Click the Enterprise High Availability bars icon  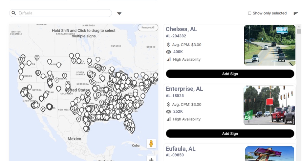coord(169,119)
